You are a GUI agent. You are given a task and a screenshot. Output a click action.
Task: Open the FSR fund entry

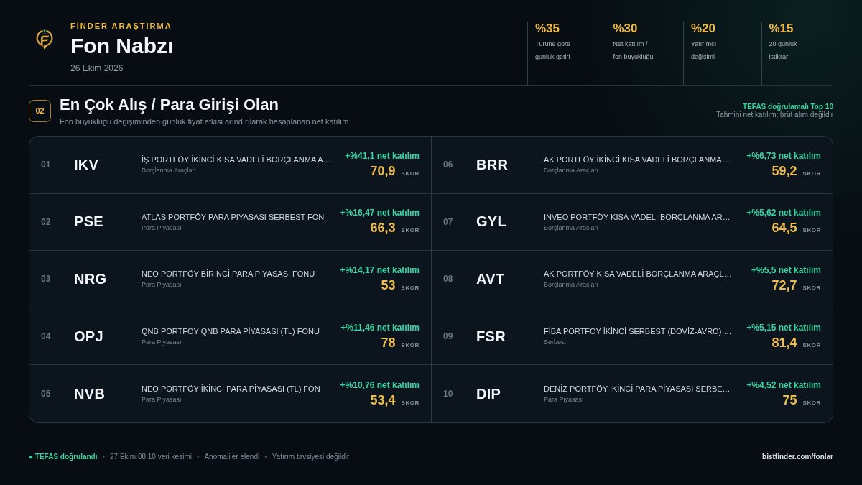632,336
